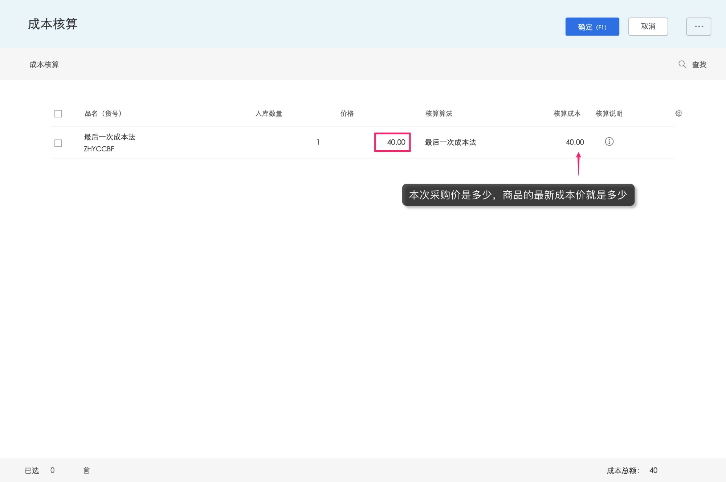
Task: Click the ZHYCCBF product code
Action: 99,149
